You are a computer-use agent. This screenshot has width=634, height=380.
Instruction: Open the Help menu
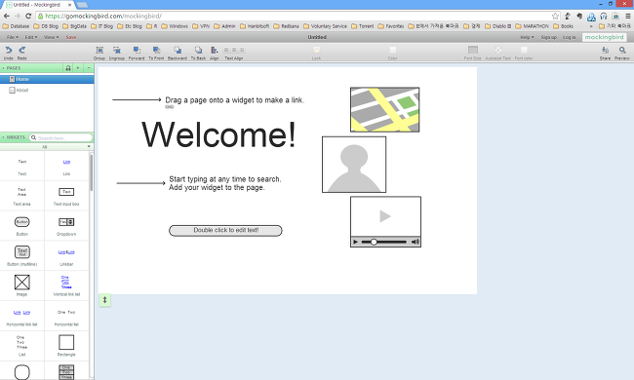coord(527,37)
